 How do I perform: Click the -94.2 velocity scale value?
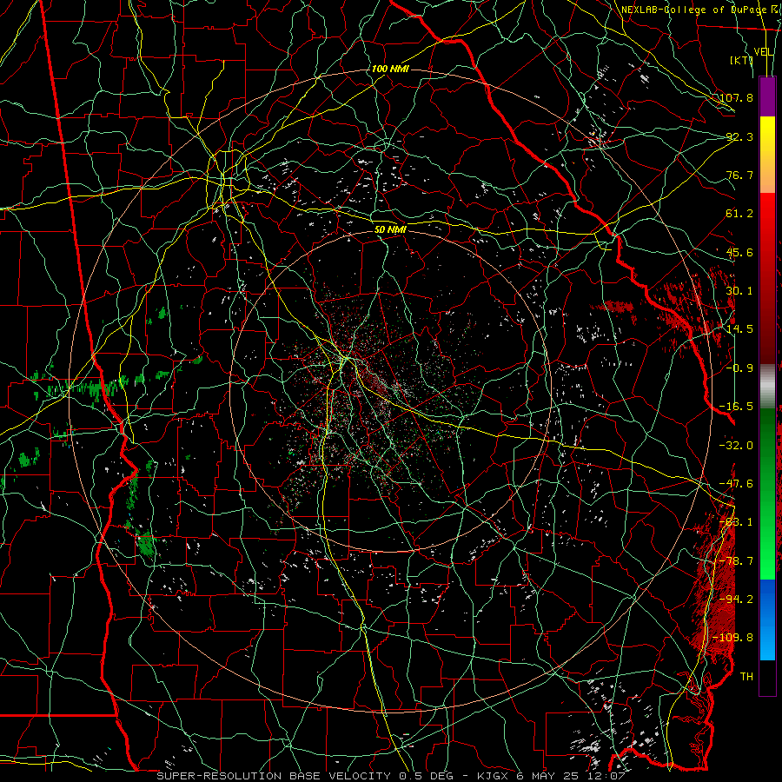737,599
